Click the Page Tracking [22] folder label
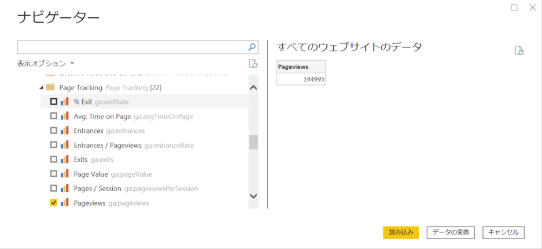542x249 pixels. click(x=110, y=88)
